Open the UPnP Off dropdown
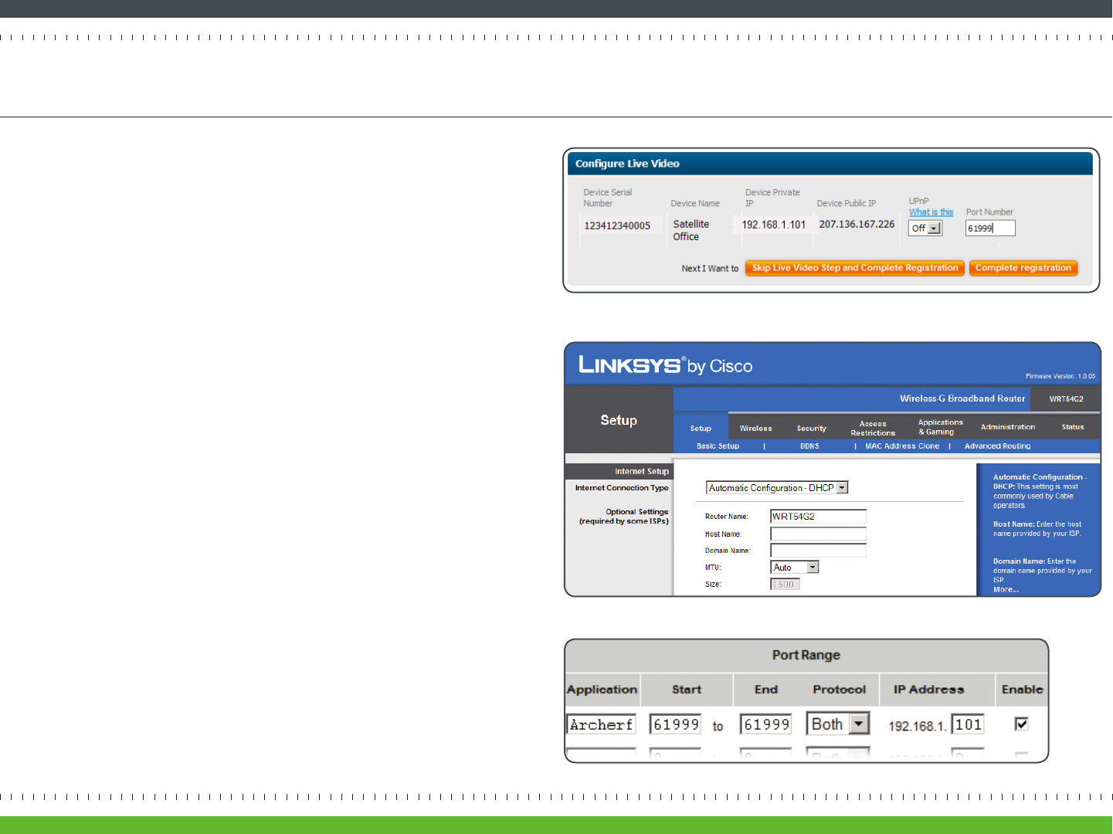The image size is (1113, 834). 925,228
